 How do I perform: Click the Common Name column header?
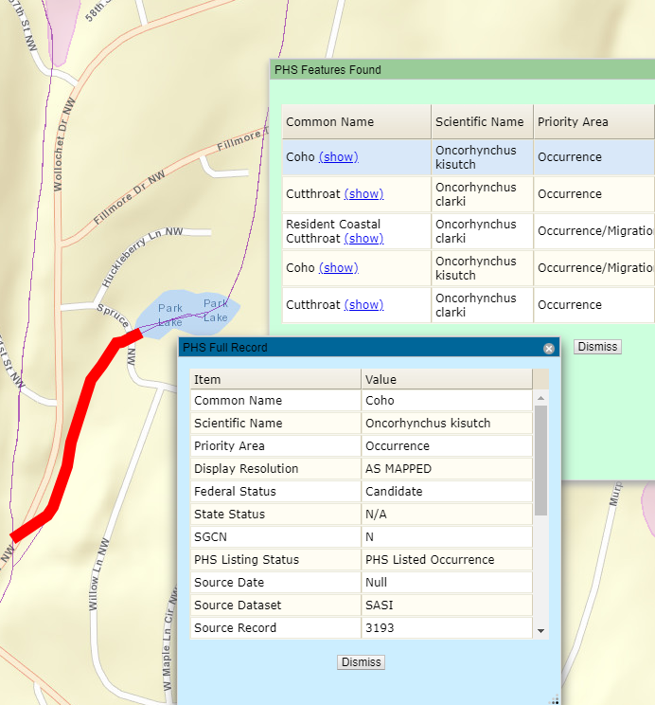point(356,122)
